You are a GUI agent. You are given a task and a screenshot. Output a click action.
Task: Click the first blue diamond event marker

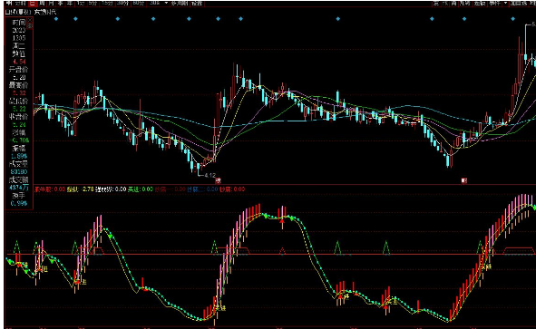pos(56,19)
